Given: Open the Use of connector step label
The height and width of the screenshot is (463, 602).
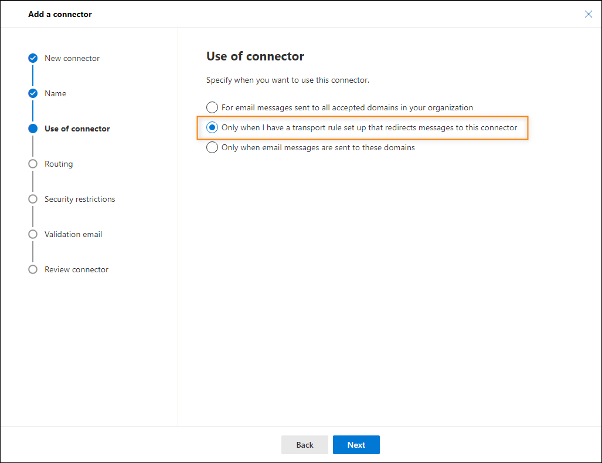Looking at the screenshot, I should pyautogui.click(x=77, y=129).
